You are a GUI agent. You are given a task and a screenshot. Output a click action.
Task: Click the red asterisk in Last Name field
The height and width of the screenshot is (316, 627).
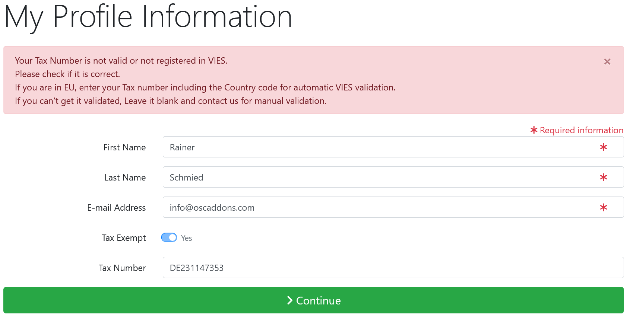pyautogui.click(x=604, y=177)
